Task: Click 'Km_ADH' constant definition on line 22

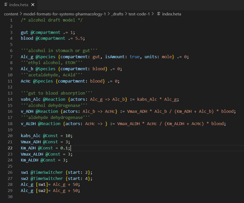Action: click(x=28, y=148)
